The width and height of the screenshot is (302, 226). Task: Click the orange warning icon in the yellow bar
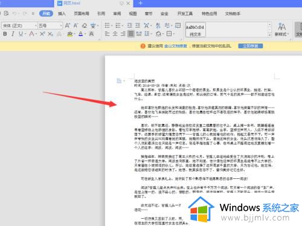click(143, 46)
